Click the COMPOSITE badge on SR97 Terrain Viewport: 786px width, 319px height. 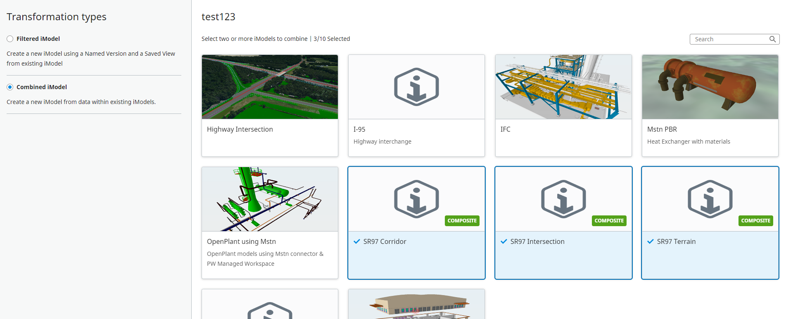(x=756, y=221)
